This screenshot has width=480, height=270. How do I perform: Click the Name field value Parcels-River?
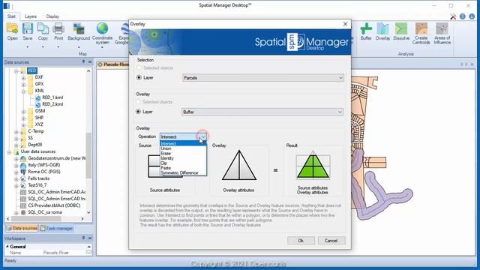(x=55, y=253)
